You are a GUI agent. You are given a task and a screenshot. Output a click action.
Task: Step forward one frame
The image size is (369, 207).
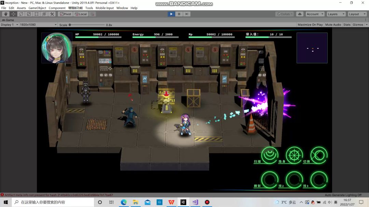click(x=187, y=14)
